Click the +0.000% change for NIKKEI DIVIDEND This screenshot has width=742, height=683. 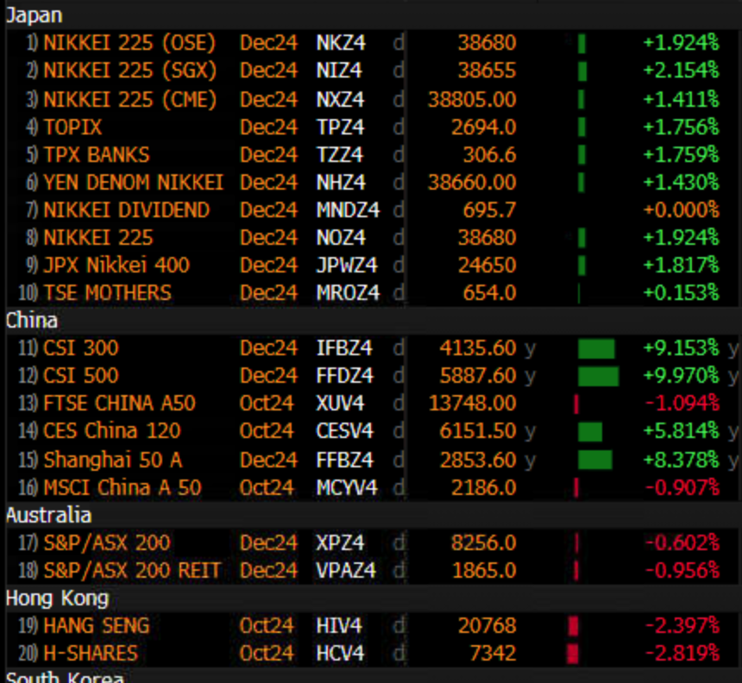point(682,210)
